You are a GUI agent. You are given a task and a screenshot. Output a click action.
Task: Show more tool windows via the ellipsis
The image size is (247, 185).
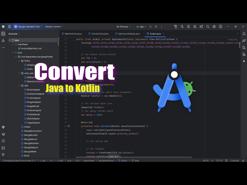coord(3,47)
